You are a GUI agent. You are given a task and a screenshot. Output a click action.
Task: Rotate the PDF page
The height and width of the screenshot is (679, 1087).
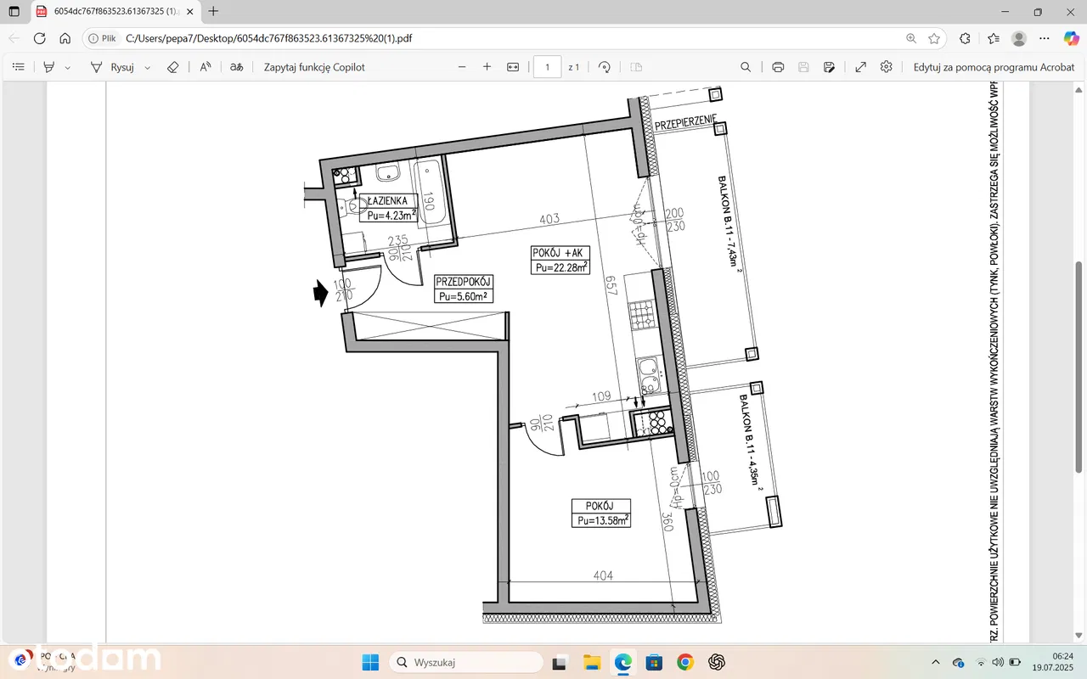605,67
